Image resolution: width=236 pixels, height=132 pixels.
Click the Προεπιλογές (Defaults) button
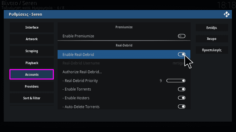pos(212,50)
